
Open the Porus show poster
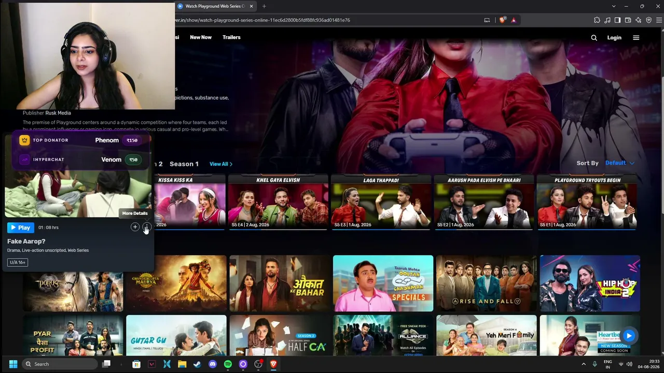(73, 291)
